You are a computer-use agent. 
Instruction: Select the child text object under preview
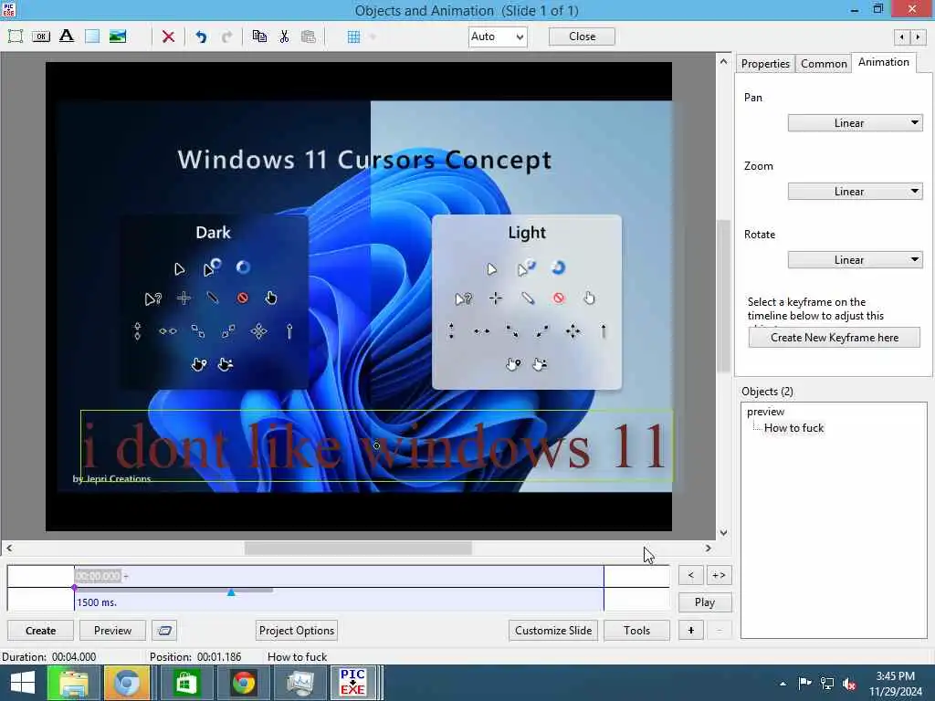click(793, 428)
